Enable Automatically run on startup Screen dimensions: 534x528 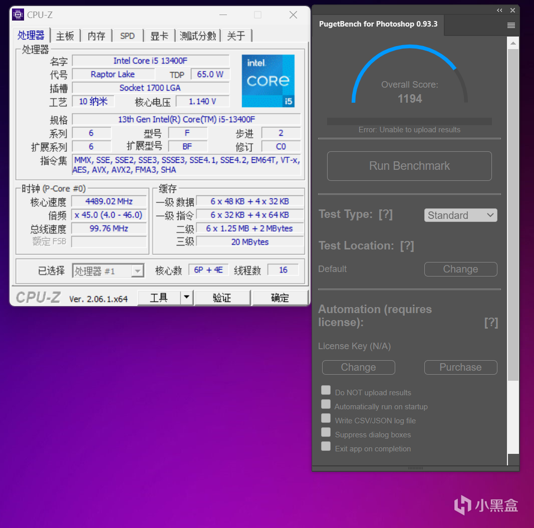(326, 404)
